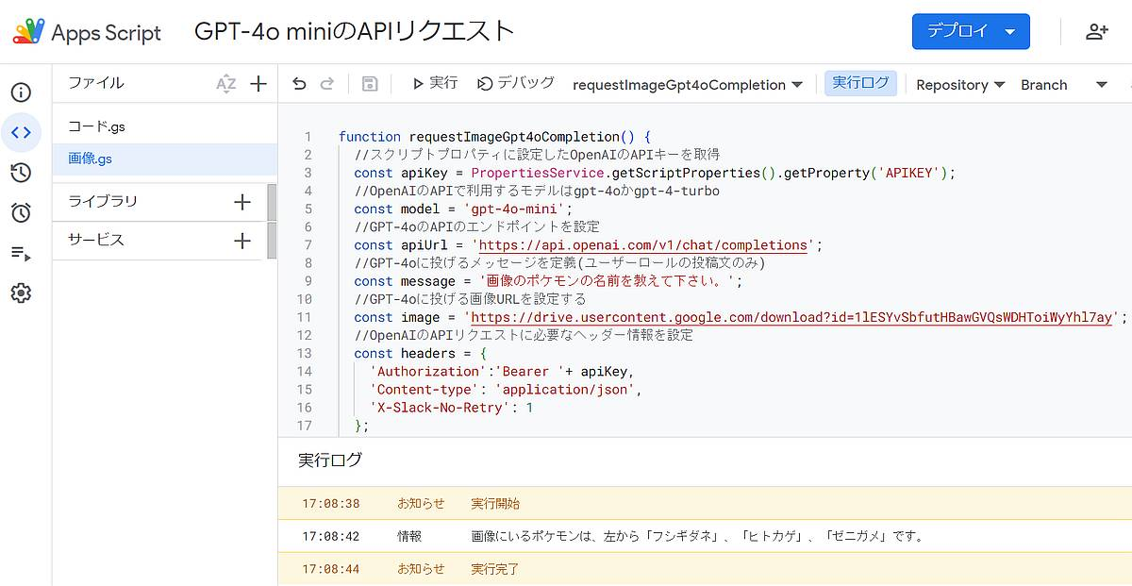Click the file sidebar scrollbar thumb
The height and width of the screenshot is (586, 1132).
click(x=272, y=222)
